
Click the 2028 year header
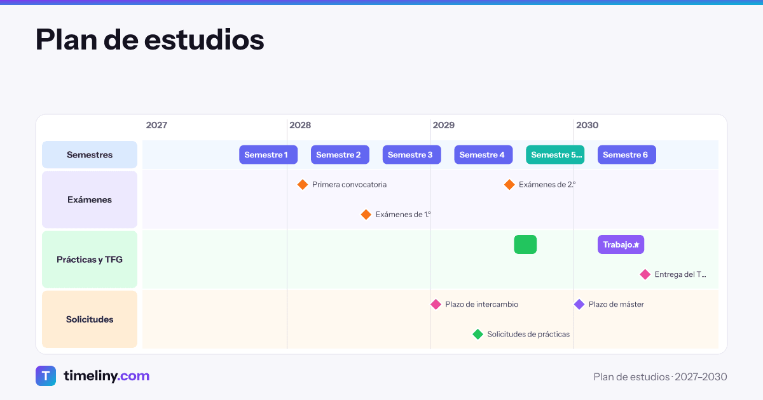pos(300,125)
